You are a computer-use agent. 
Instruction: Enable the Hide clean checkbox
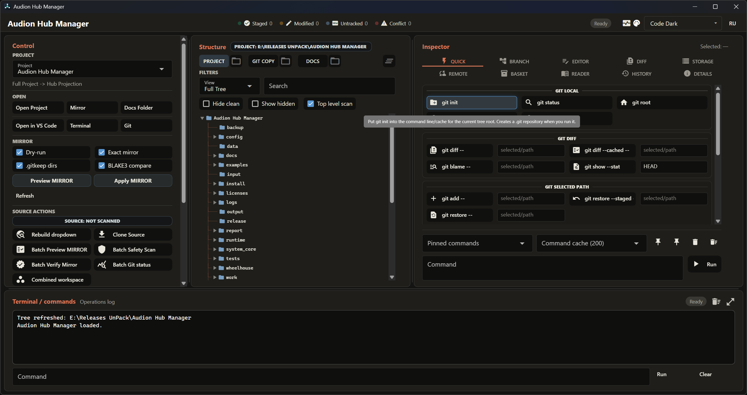(206, 104)
